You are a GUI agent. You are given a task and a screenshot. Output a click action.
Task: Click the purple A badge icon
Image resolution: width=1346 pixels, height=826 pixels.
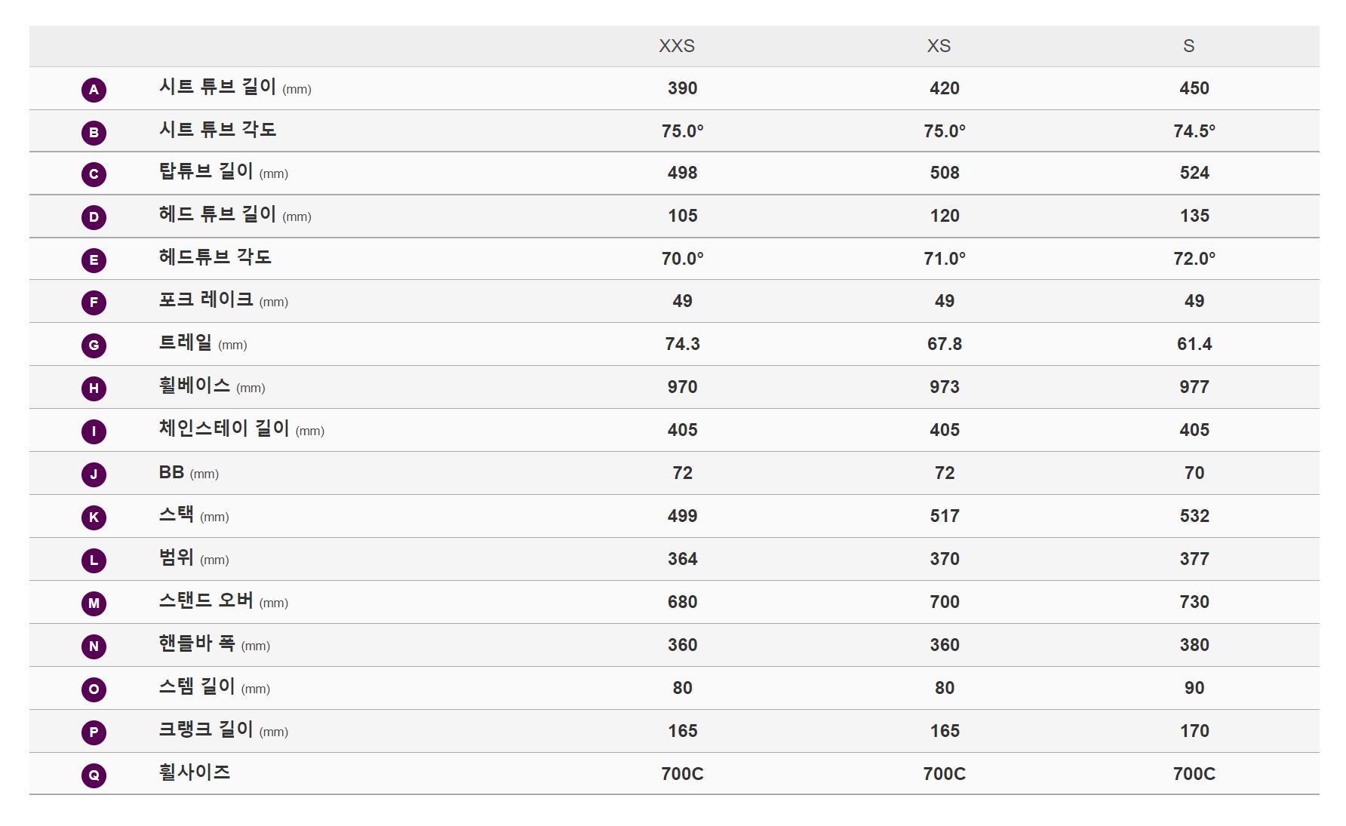pos(94,90)
